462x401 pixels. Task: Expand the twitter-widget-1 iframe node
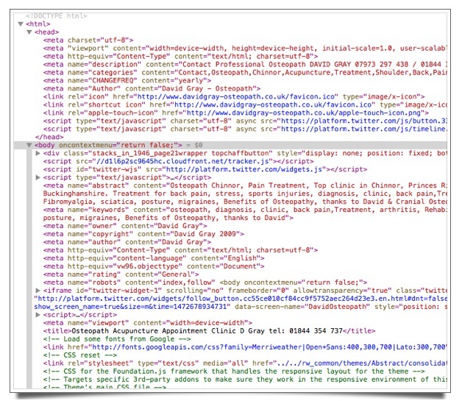click(x=38, y=291)
